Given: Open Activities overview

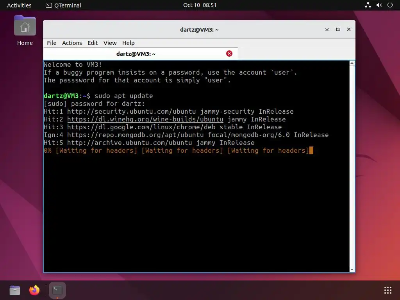Looking at the screenshot, I should pos(19,5).
